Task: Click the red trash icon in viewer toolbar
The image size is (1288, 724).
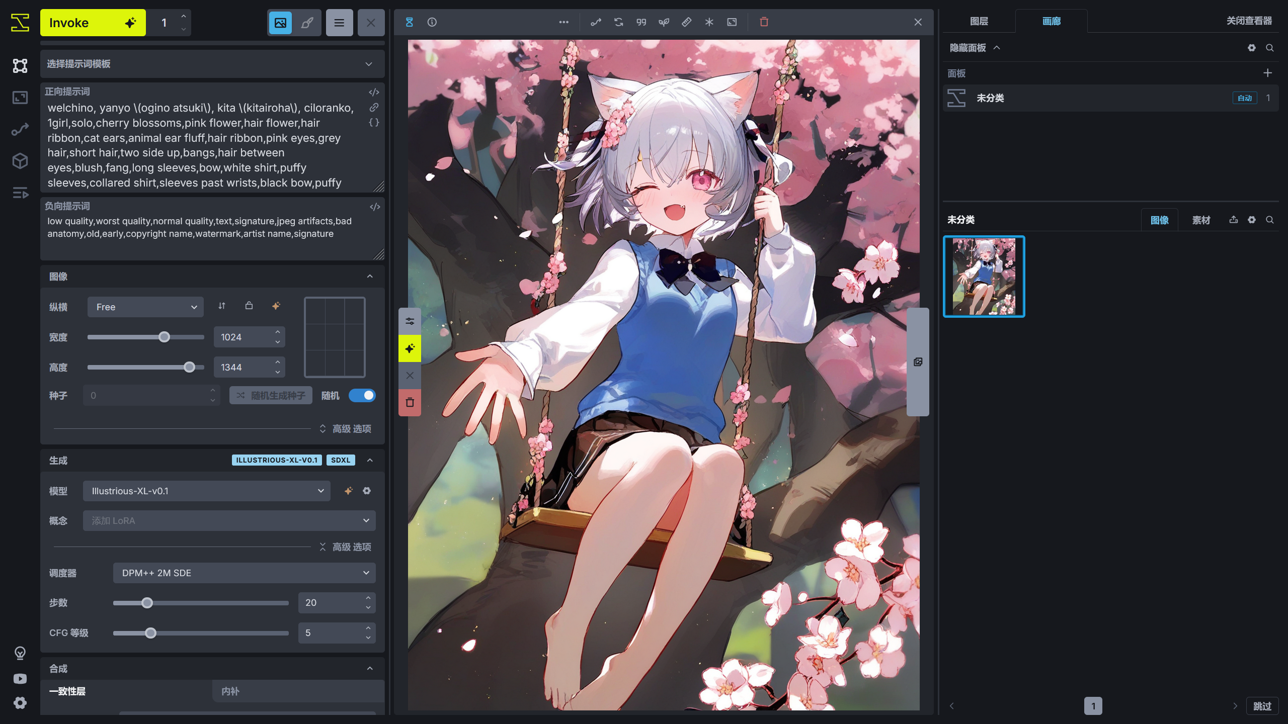Action: (764, 22)
